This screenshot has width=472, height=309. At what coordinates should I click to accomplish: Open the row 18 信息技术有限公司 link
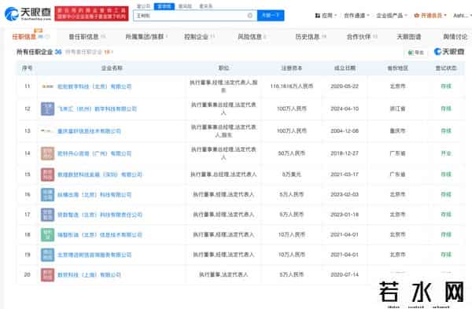point(100,234)
